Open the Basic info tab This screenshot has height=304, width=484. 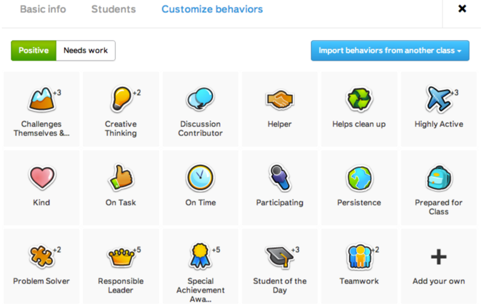point(43,10)
